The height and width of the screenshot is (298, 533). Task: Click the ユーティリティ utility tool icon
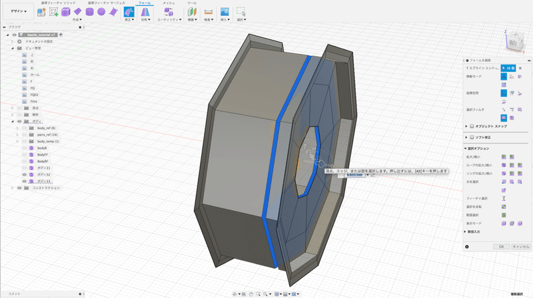coord(169,12)
